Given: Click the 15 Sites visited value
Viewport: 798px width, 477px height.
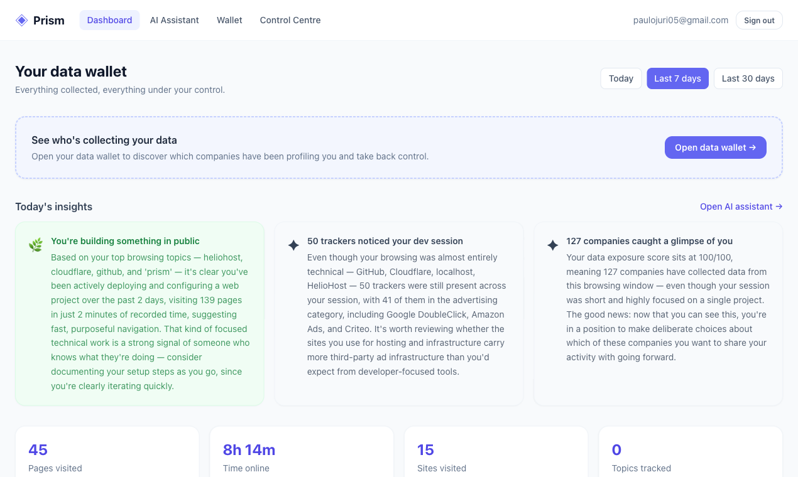Looking at the screenshot, I should (x=425, y=449).
